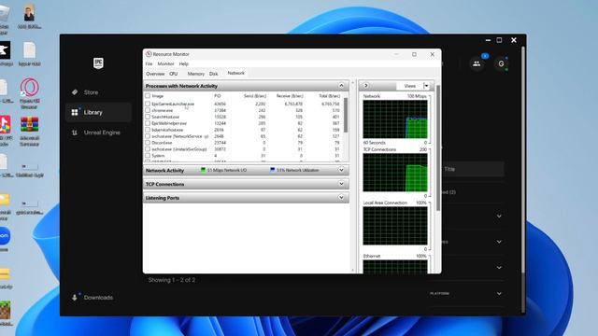Click 'Showing 1 - 2 of 2' text
The height and width of the screenshot is (336, 598).
click(x=172, y=280)
